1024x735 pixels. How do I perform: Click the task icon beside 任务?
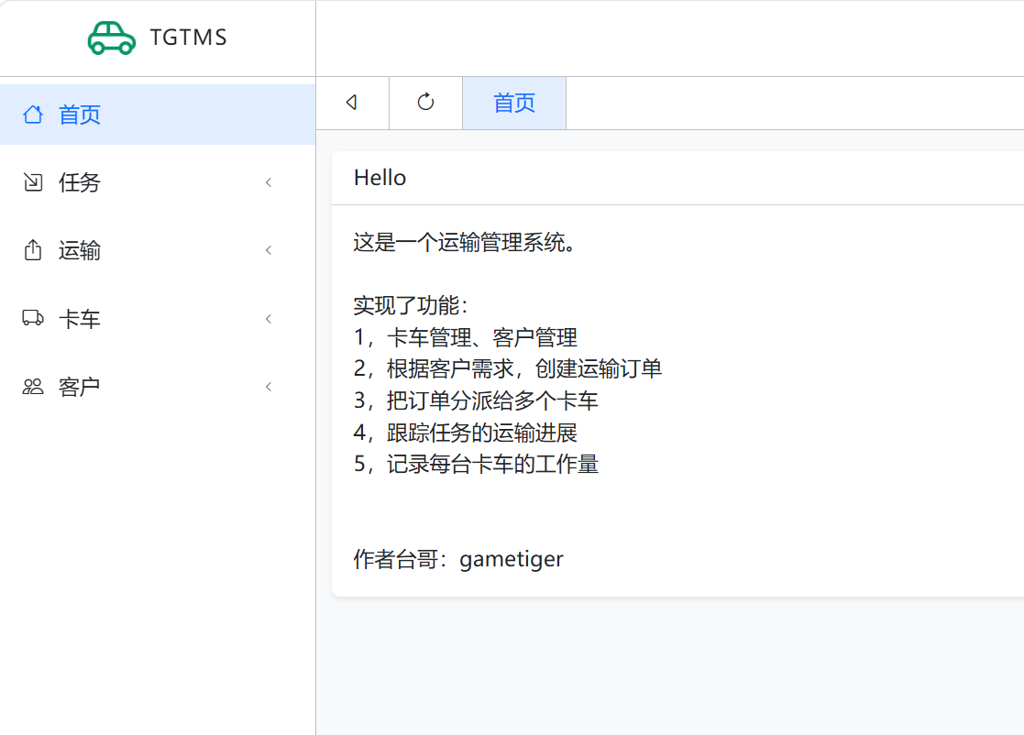click(33, 182)
